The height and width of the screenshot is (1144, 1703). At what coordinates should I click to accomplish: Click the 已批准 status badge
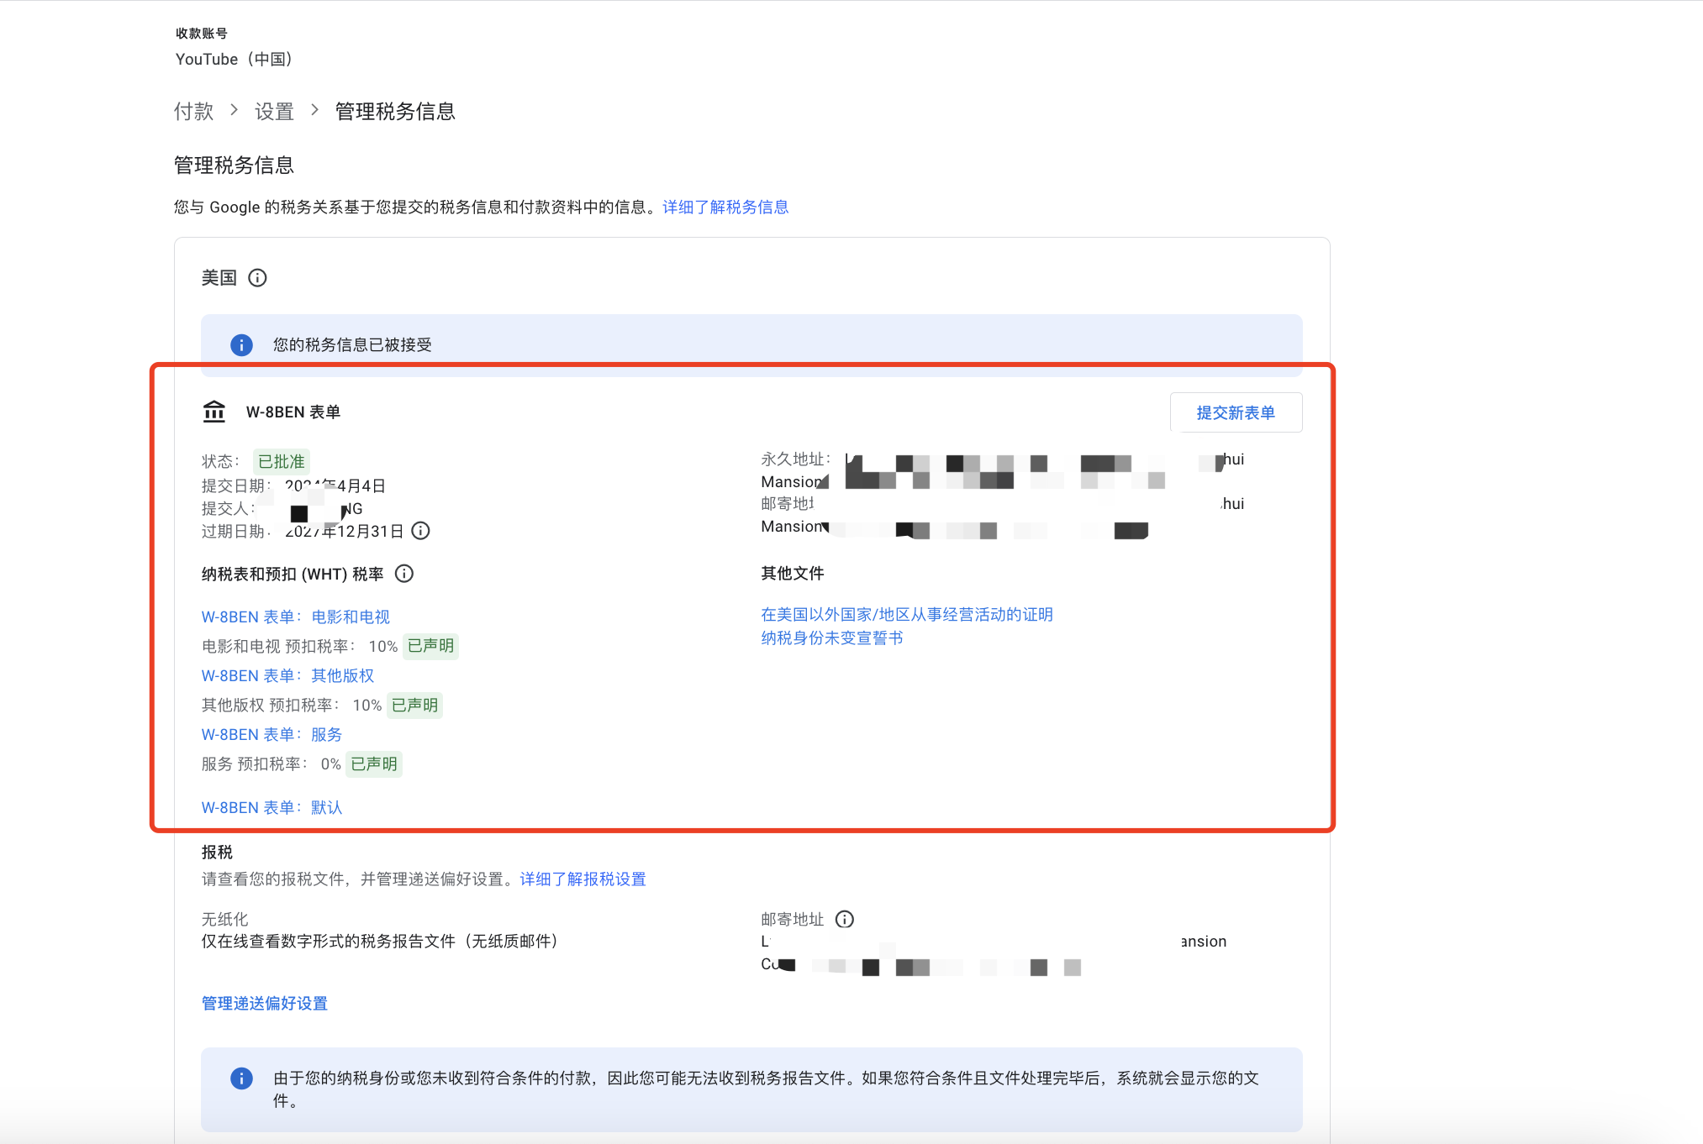point(281,461)
